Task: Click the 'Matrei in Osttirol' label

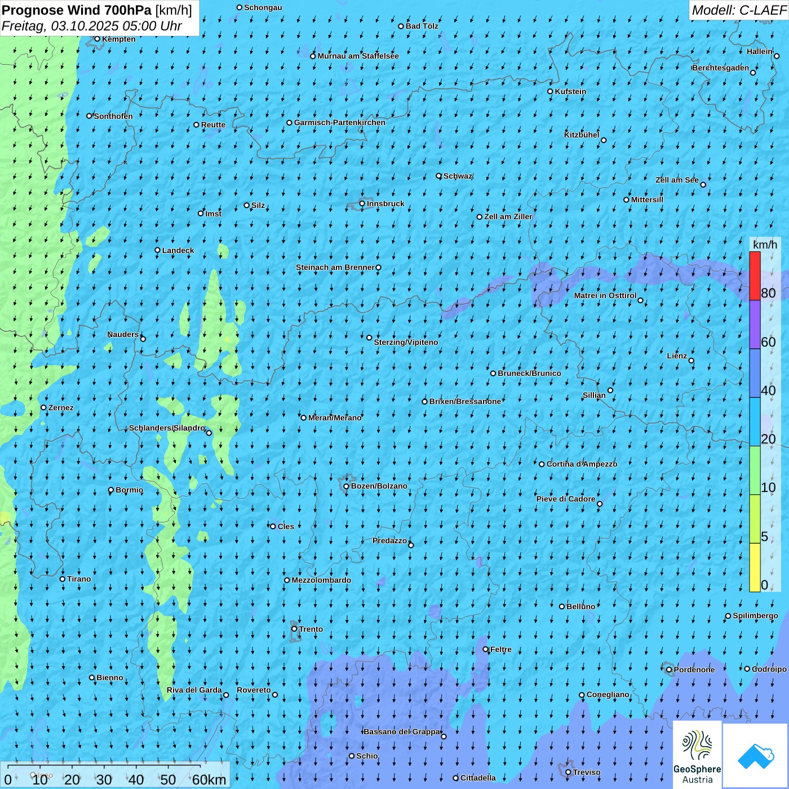Action: coord(605,295)
